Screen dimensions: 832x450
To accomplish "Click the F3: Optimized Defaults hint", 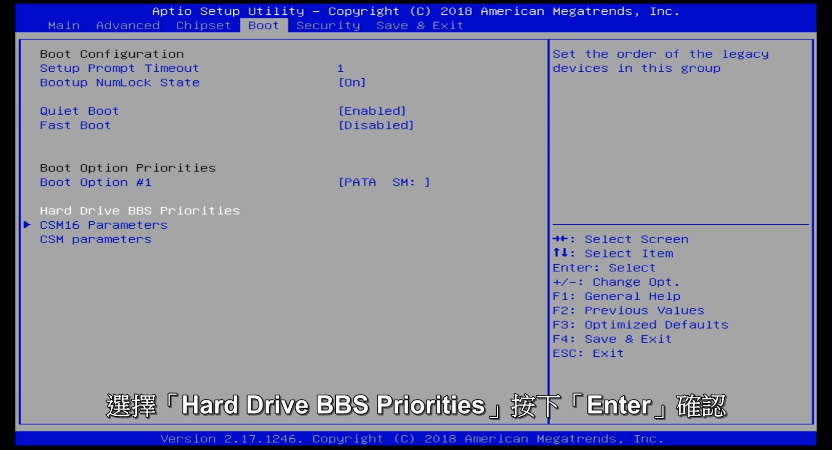I will coord(641,325).
